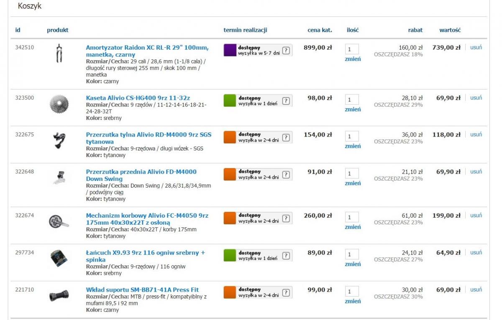
Task: Click zmień for Kaseta Alivio quantity
Action: (x=353, y=109)
